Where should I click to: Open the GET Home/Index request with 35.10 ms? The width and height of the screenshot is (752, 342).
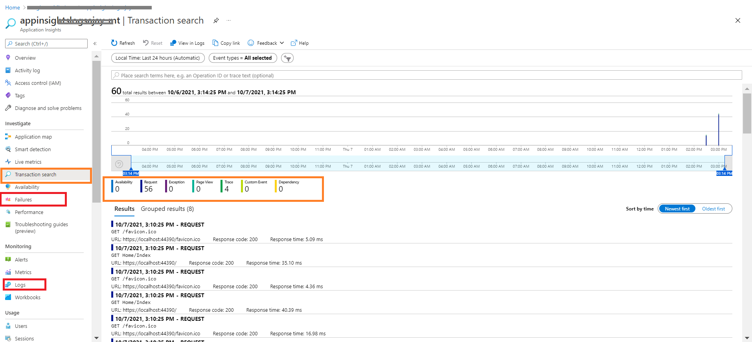coord(421,255)
